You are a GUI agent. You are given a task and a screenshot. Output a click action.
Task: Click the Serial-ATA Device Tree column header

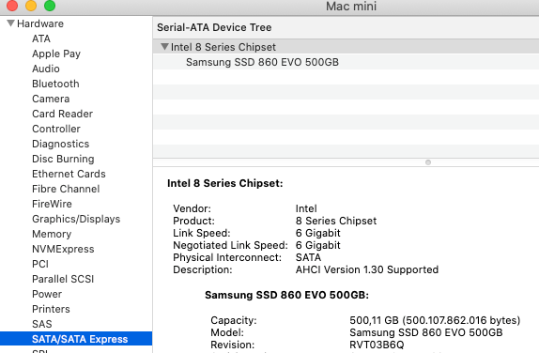click(346, 27)
